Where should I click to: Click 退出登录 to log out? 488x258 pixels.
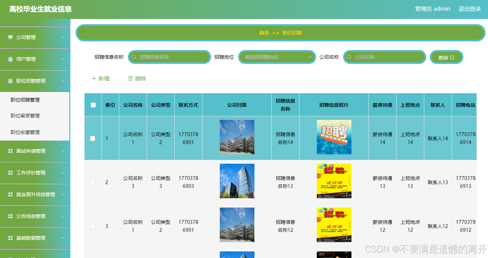point(470,9)
